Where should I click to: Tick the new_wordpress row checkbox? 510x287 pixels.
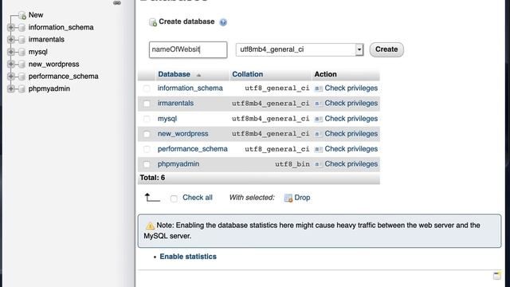pos(147,134)
